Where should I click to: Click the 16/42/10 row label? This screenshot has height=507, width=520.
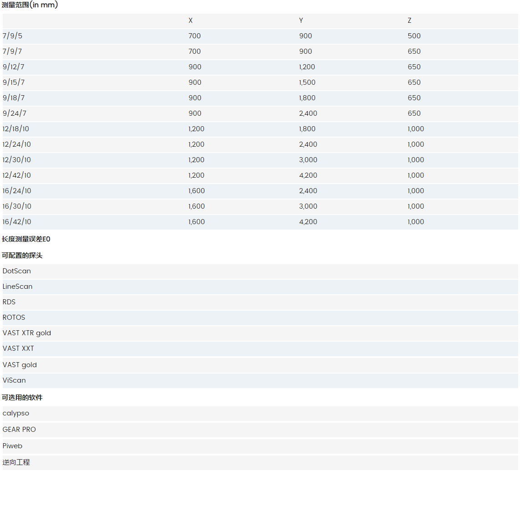tap(17, 222)
